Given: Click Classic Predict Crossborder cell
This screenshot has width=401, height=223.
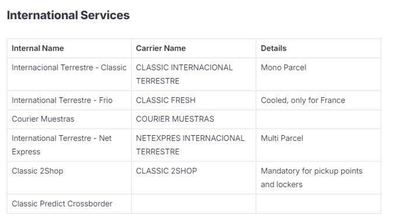Looking at the screenshot, I should (x=69, y=204).
